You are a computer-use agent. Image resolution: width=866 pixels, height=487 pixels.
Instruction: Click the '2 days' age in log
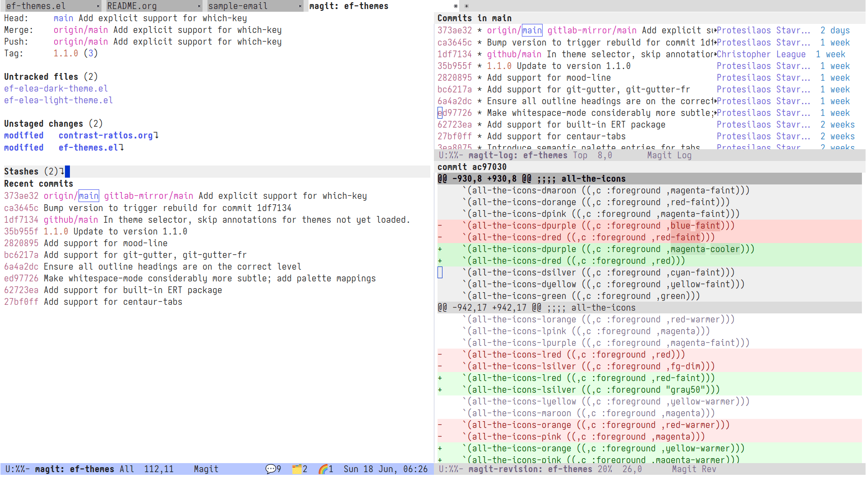(835, 30)
